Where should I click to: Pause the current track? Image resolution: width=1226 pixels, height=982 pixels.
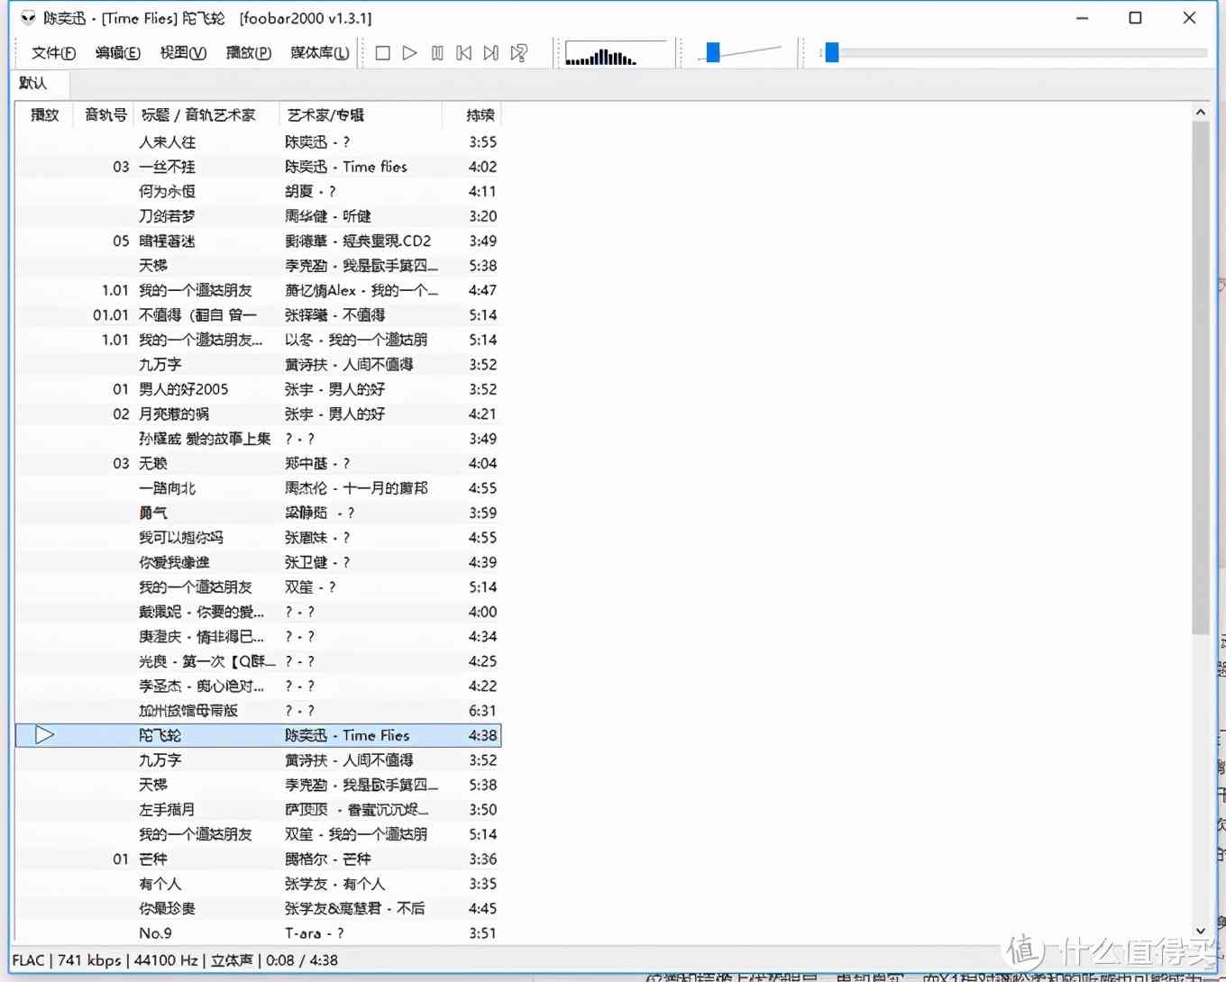click(437, 53)
